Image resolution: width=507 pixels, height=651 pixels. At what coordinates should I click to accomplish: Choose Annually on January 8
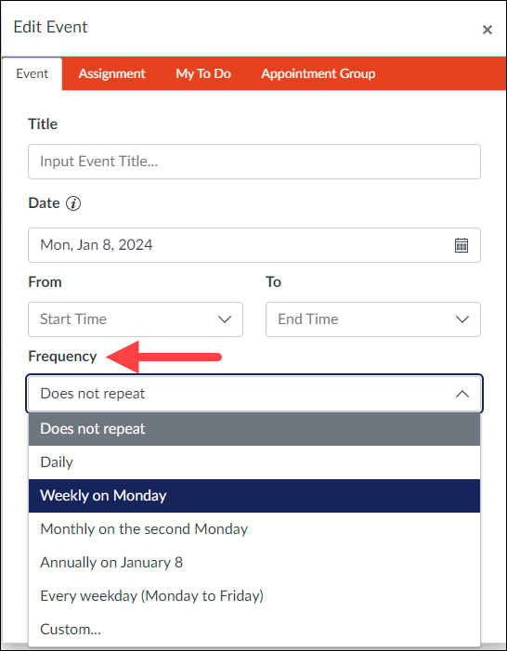tap(254, 563)
